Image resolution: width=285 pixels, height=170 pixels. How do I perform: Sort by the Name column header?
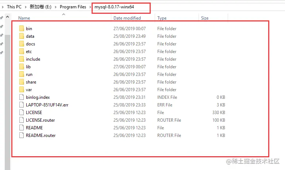[x=24, y=18]
